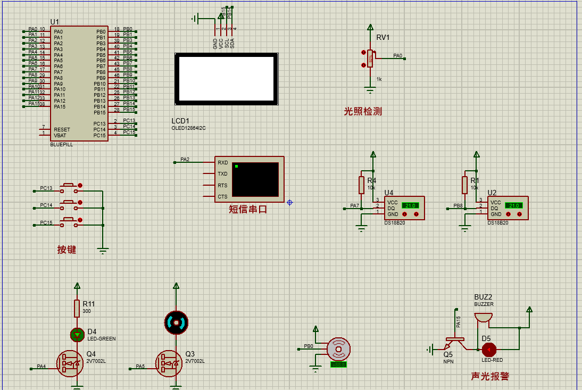Screen dimensions: 582x390
Task: Click the upper red adjust dot on RV1
Action: 363,52
